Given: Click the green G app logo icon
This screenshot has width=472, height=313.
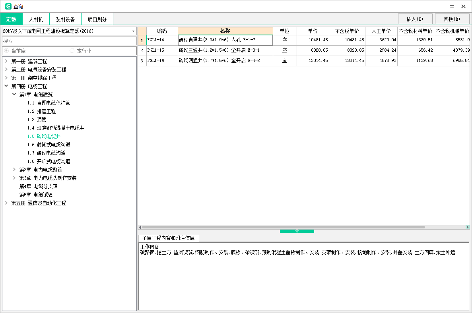Looking at the screenshot, I should pos(8,6).
